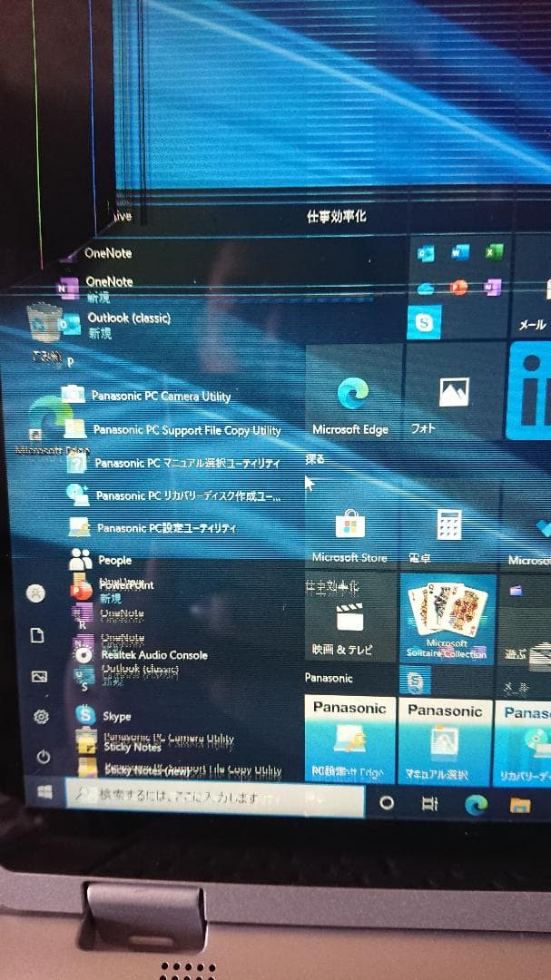
Task: Open the Microsoft Edge start tile
Action: 351,393
